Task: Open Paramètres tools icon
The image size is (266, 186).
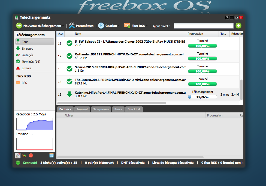Action: pyautogui.click(x=72, y=26)
